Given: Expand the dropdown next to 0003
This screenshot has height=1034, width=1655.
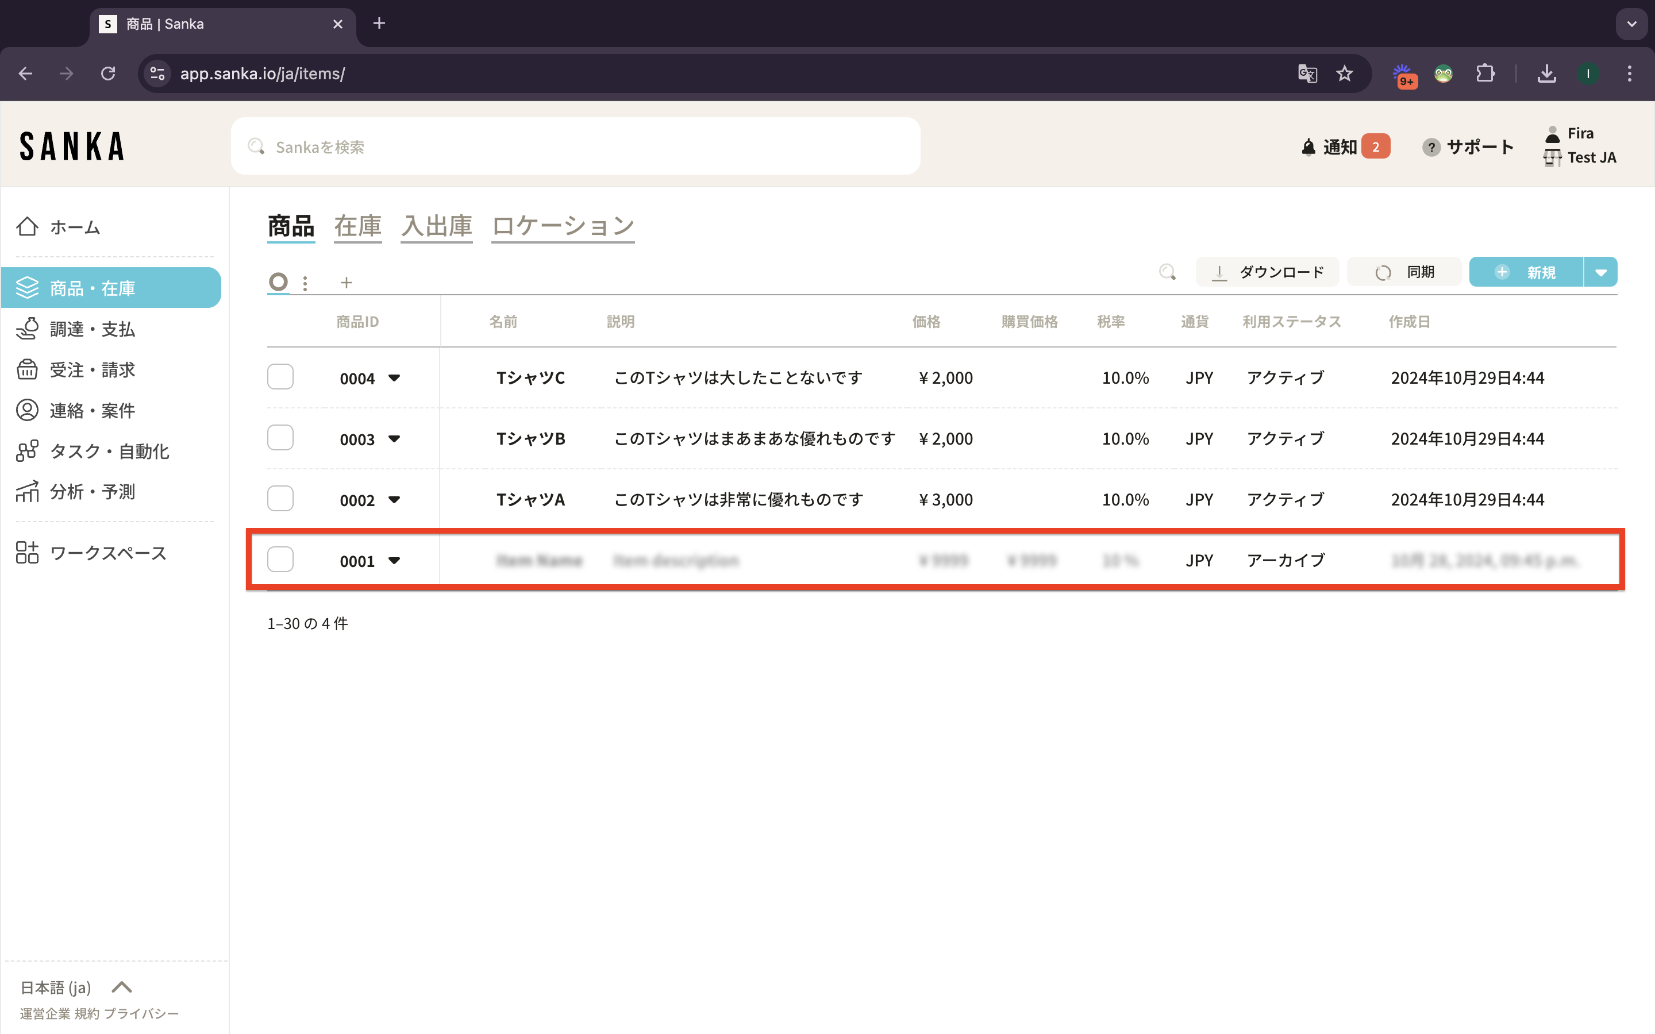Looking at the screenshot, I should point(394,438).
